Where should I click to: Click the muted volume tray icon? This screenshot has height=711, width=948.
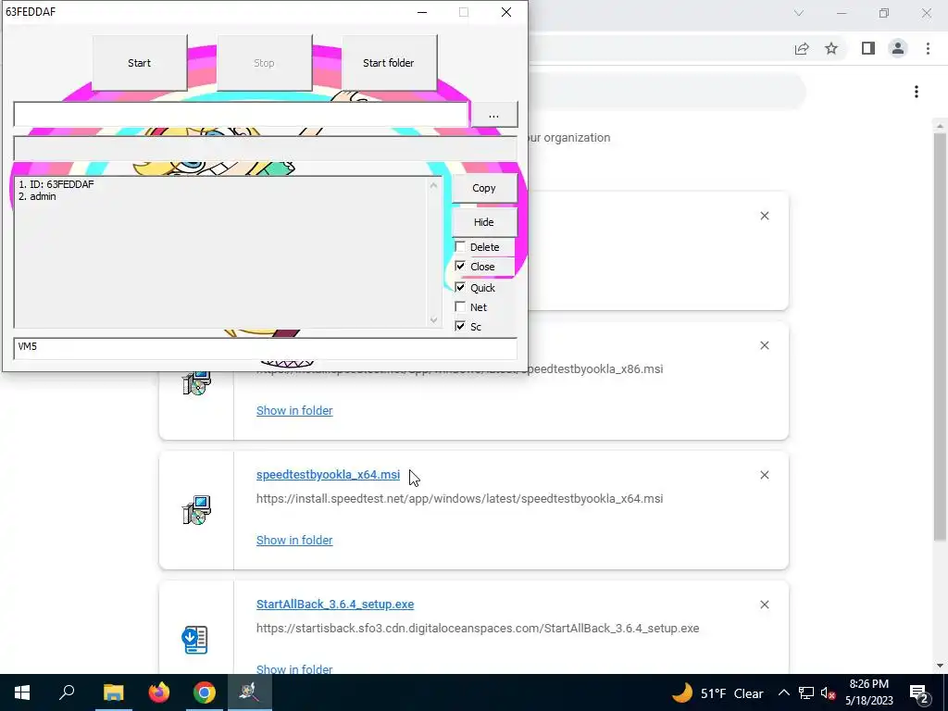(828, 692)
